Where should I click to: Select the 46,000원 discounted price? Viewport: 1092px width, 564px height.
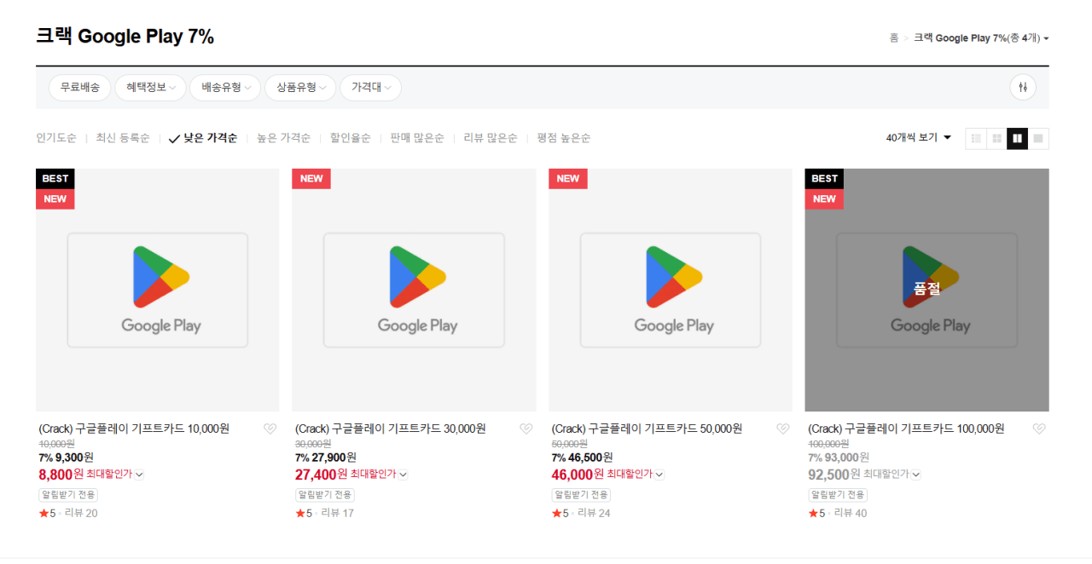coord(578,475)
